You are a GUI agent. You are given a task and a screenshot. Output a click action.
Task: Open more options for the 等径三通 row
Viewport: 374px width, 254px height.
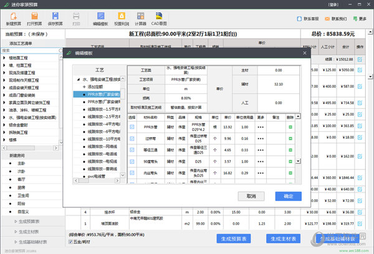click(261, 150)
